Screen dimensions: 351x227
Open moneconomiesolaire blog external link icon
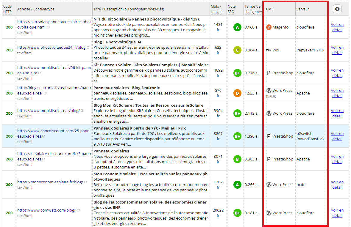[85, 182]
